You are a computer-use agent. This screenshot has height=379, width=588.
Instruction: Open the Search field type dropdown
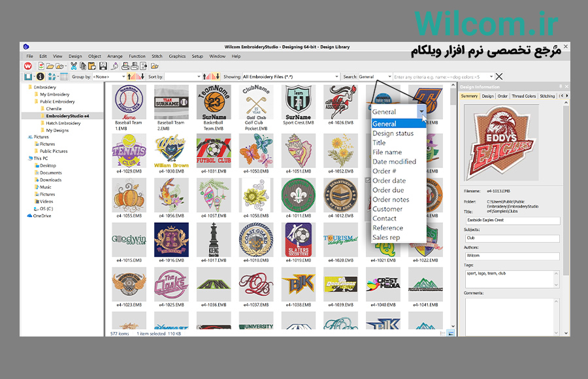pyautogui.click(x=389, y=76)
